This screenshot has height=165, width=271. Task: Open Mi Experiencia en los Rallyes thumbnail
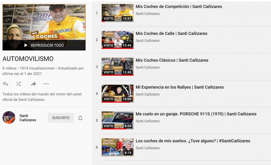click(x=118, y=94)
